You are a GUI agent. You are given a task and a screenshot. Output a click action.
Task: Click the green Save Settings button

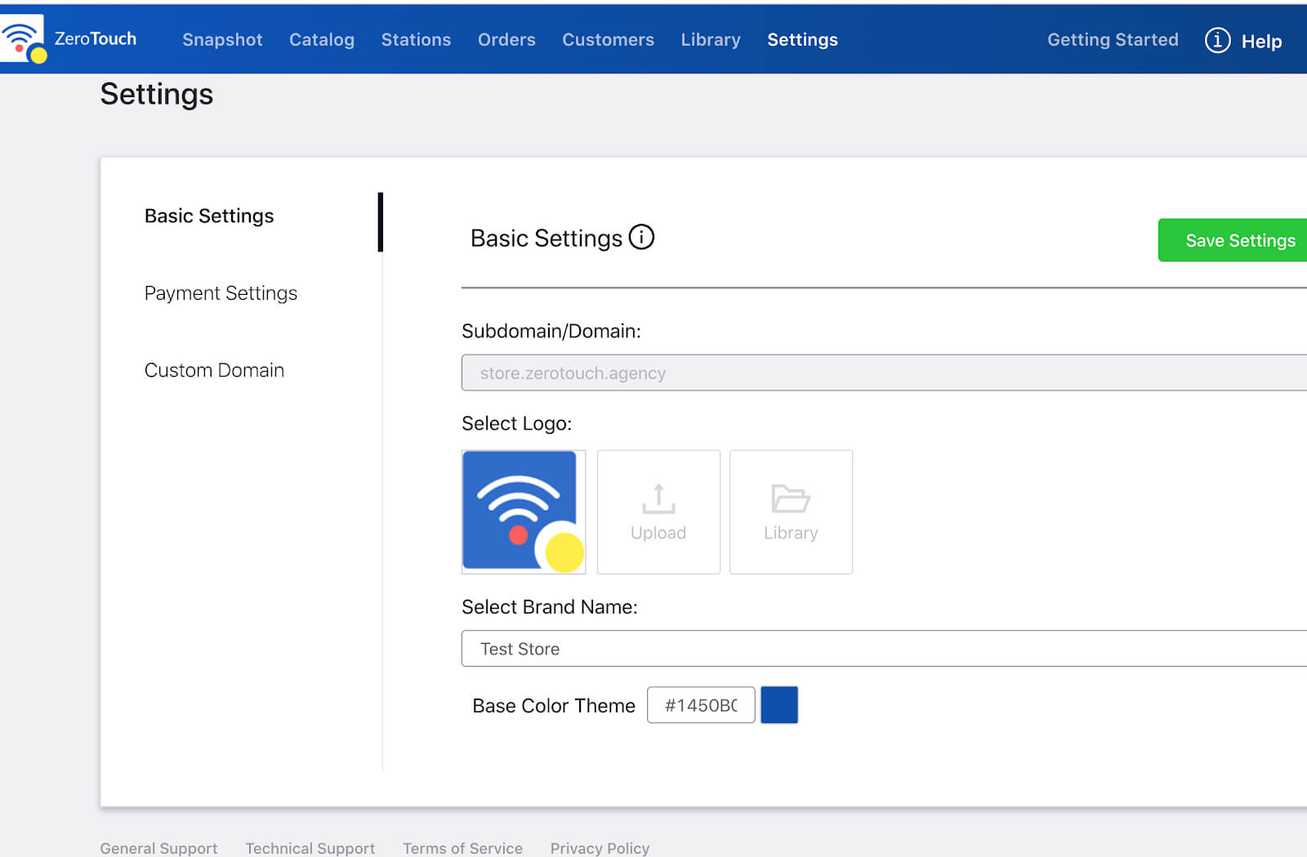pyautogui.click(x=1233, y=240)
